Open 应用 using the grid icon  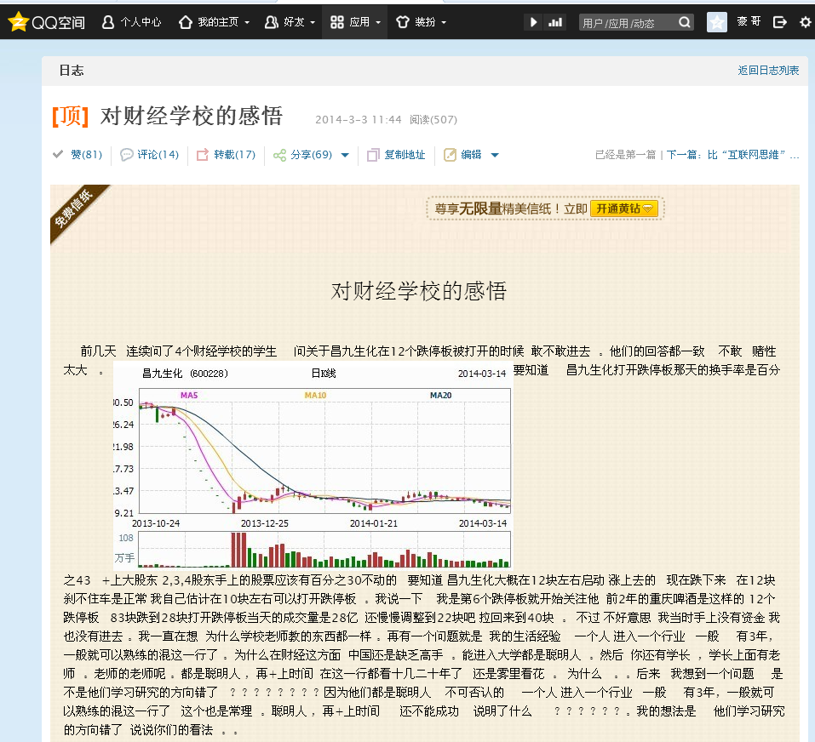click(x=336, y=20)
